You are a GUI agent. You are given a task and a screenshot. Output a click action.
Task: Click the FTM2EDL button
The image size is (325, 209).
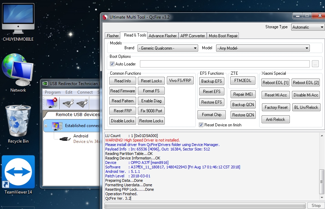pos(243,81)
